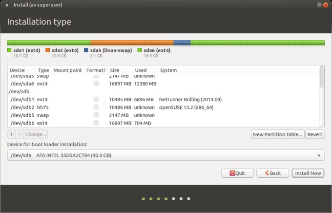Click the Change... partition button

point(36,134)
